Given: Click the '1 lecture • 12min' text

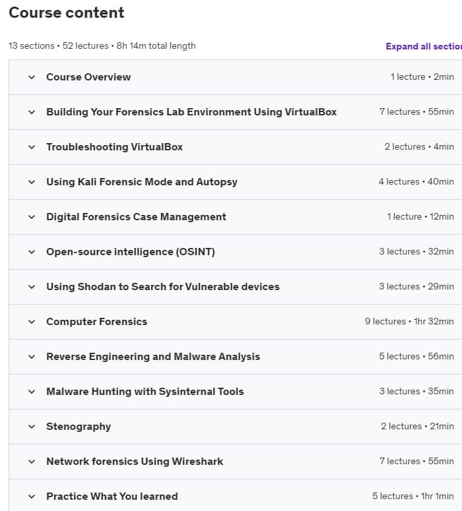Looking at the screenshot, I should pos(420,217).
